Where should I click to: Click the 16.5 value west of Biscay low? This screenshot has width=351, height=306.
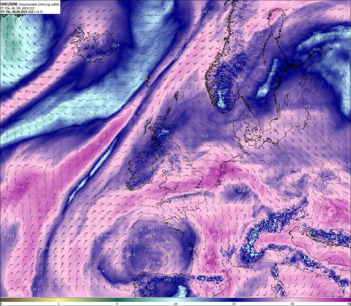point(132,254)
